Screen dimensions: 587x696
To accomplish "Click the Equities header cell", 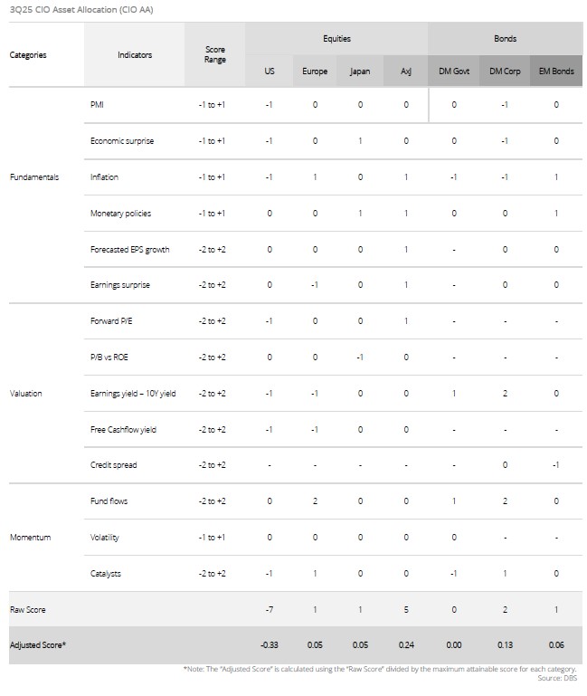I will (336, 39).
